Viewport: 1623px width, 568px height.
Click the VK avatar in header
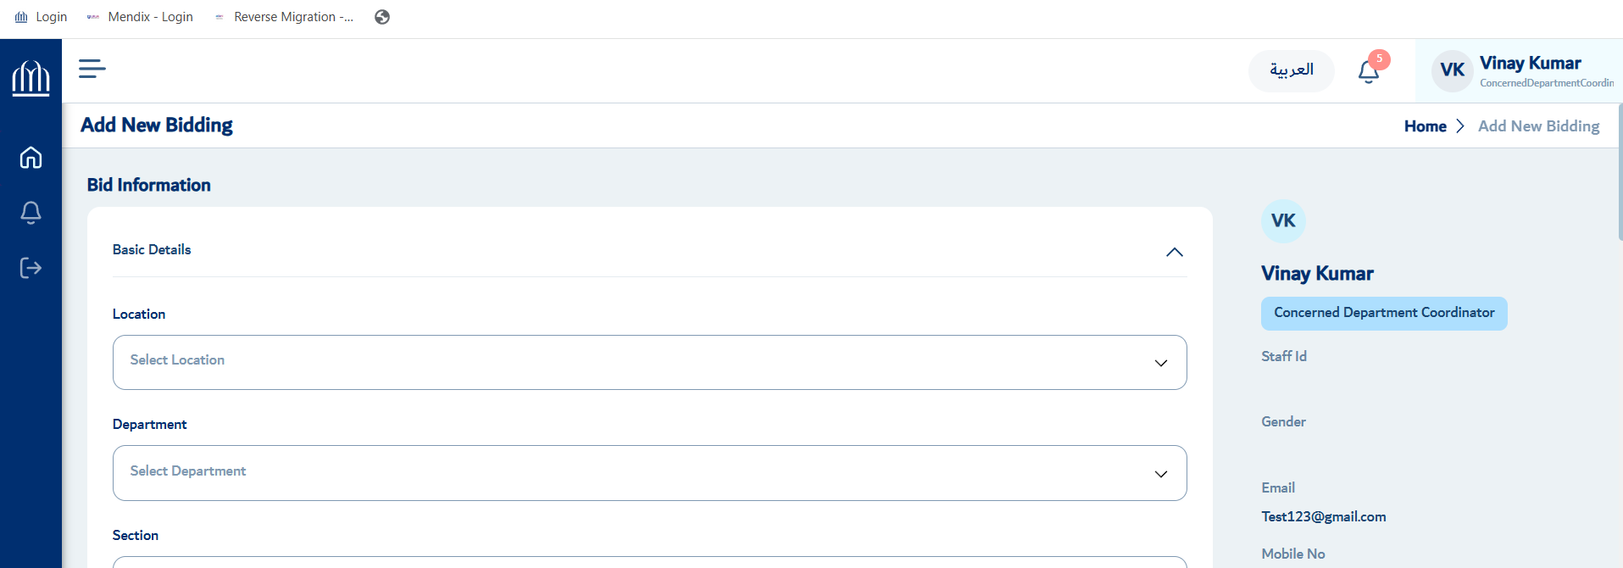coord(1452,70)
